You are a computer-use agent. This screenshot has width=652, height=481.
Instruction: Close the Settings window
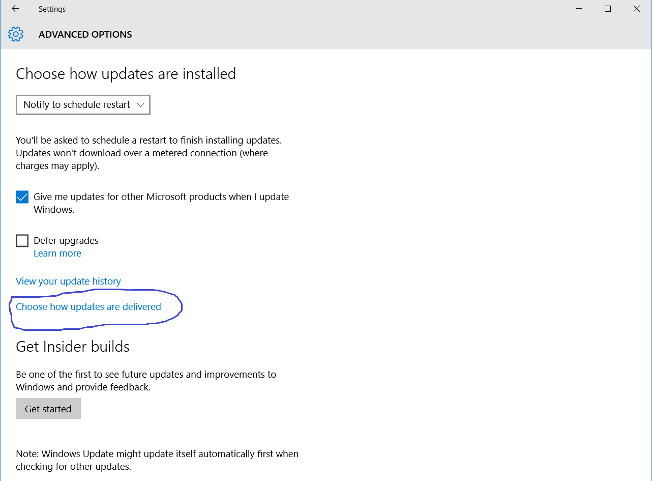click(x=637, y=9)
